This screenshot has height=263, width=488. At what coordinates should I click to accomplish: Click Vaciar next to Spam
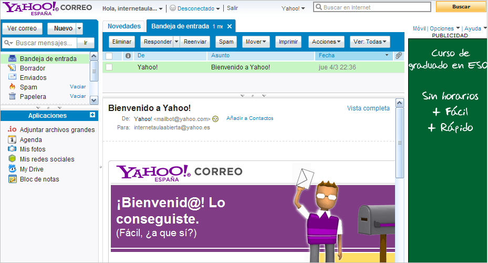pos(78,87)
